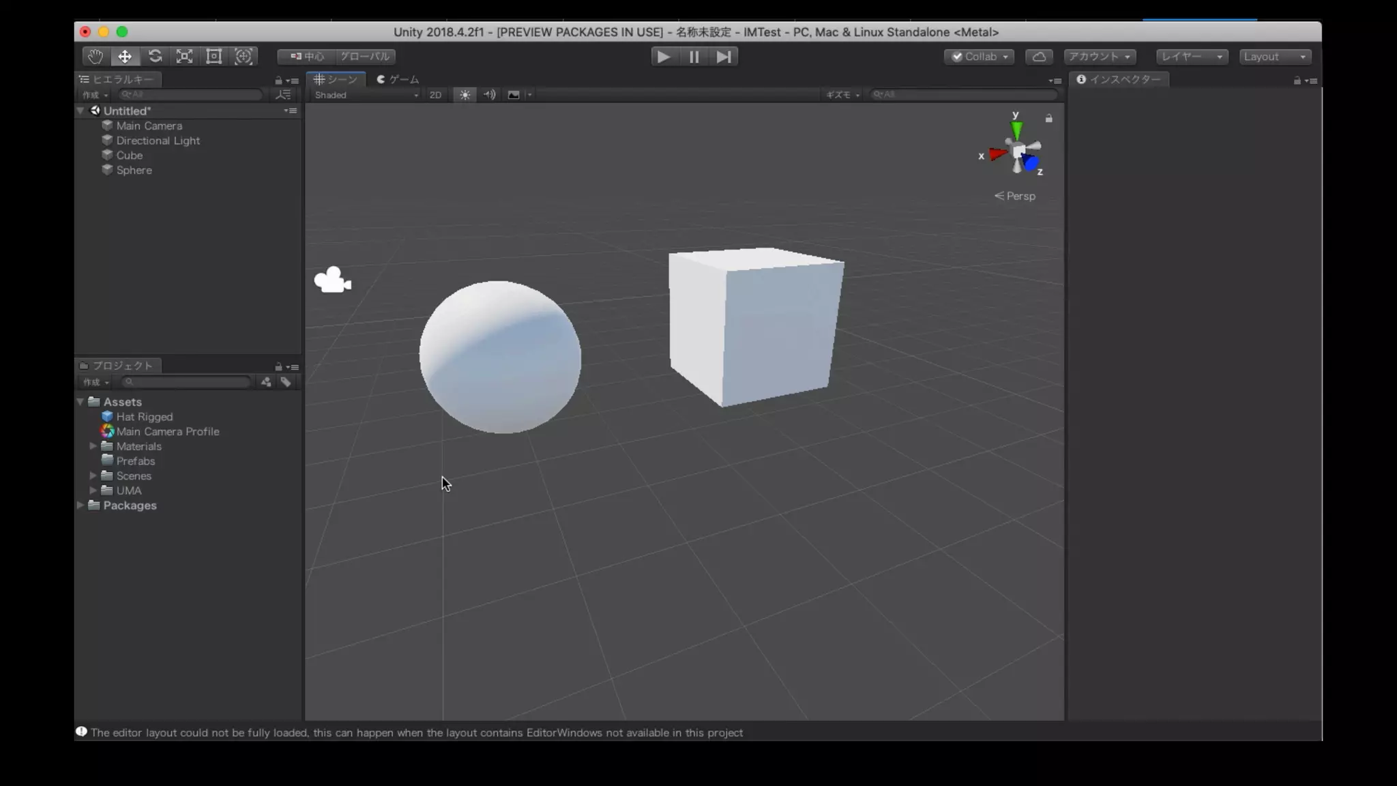Switch to the シーン tab
The width and height of the screenshot is (1397, 786).
tap(336, 79)
